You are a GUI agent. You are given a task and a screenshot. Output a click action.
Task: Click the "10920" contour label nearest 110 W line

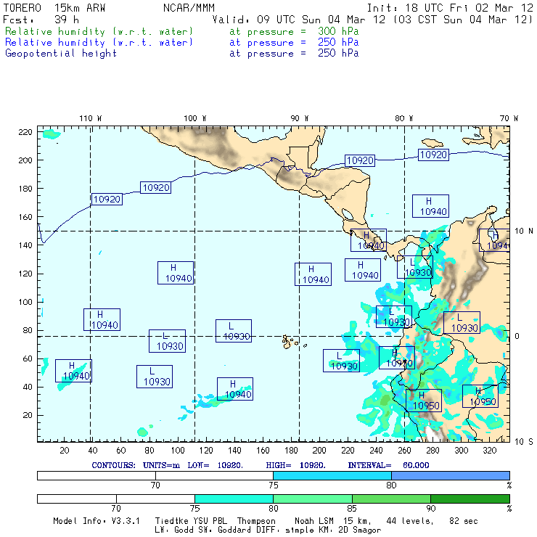[x=107, y=199]
